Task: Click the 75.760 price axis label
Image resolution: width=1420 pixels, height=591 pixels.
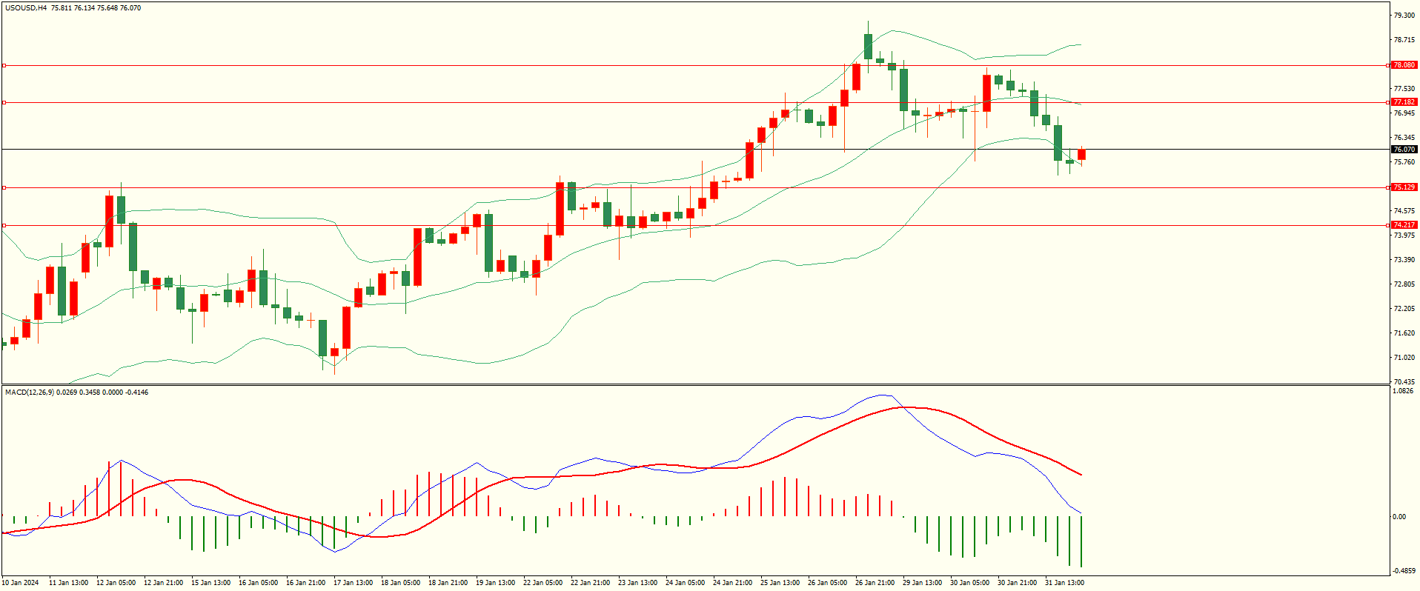Action: point(1404,162)
